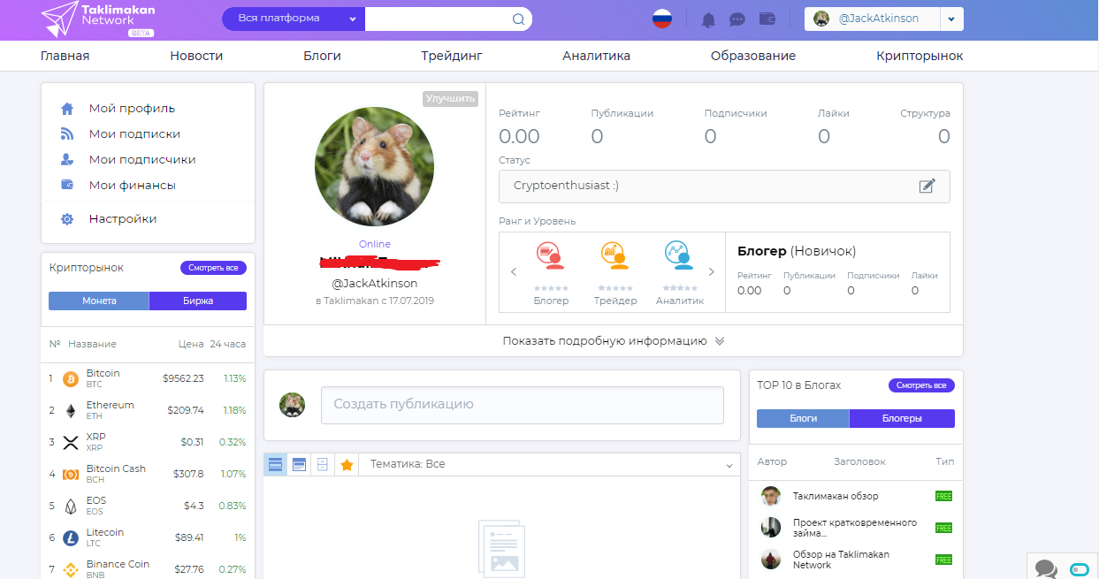
Task: Show favorites with star icon
Action: click(347, 464)
